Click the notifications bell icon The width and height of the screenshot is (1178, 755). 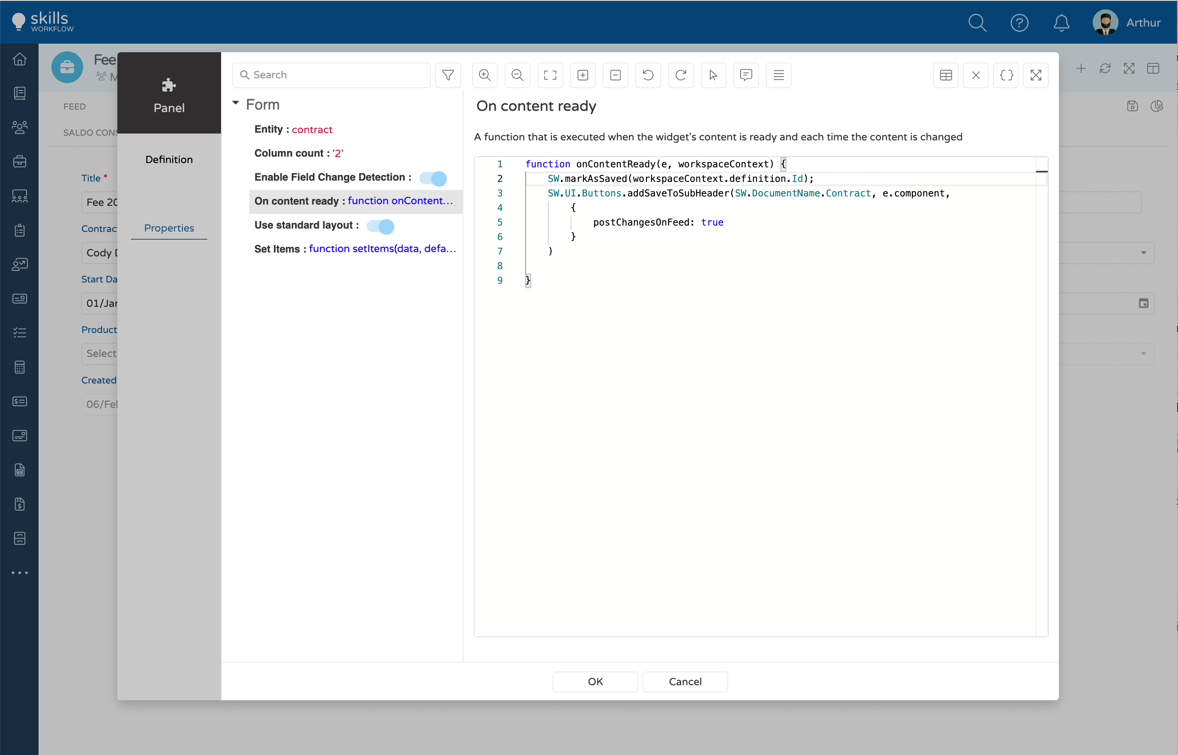tap(1061, 23)
